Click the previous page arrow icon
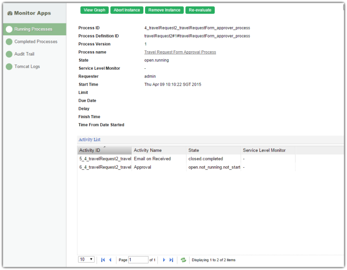The height and width of the screenshot is (270, 347). click(x=110, y=260)
